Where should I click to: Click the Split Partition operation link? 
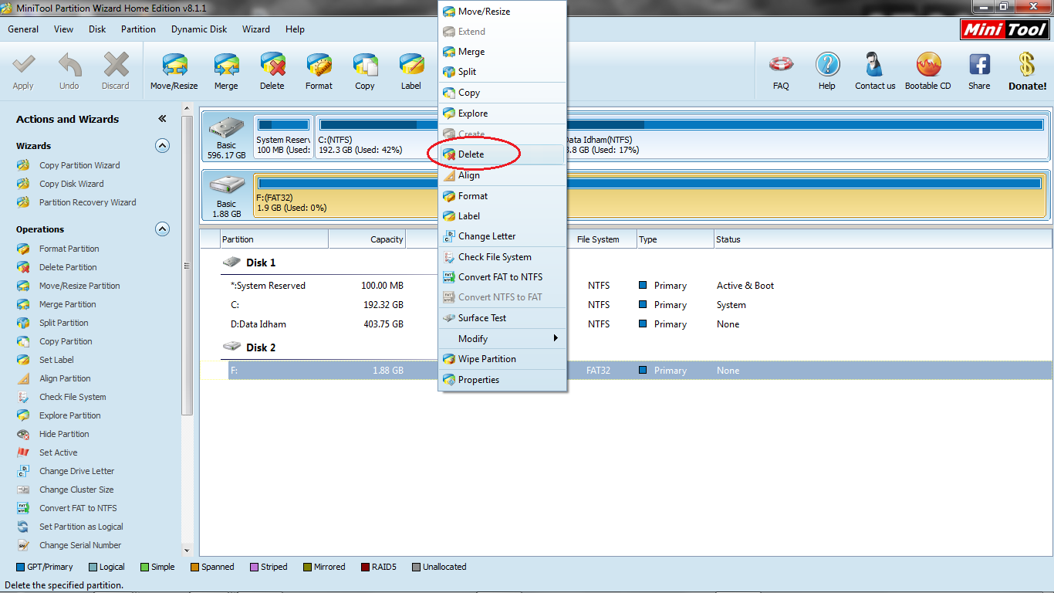[64, 323]
